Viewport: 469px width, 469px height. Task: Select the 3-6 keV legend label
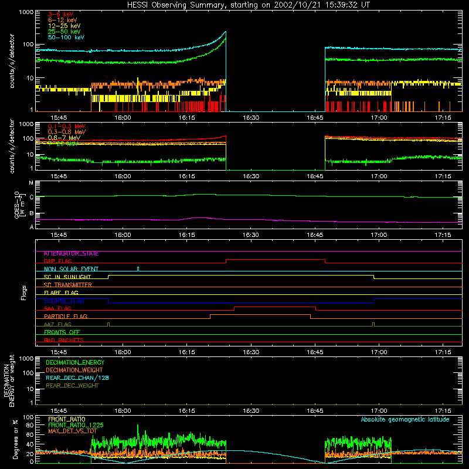point(60,14)
